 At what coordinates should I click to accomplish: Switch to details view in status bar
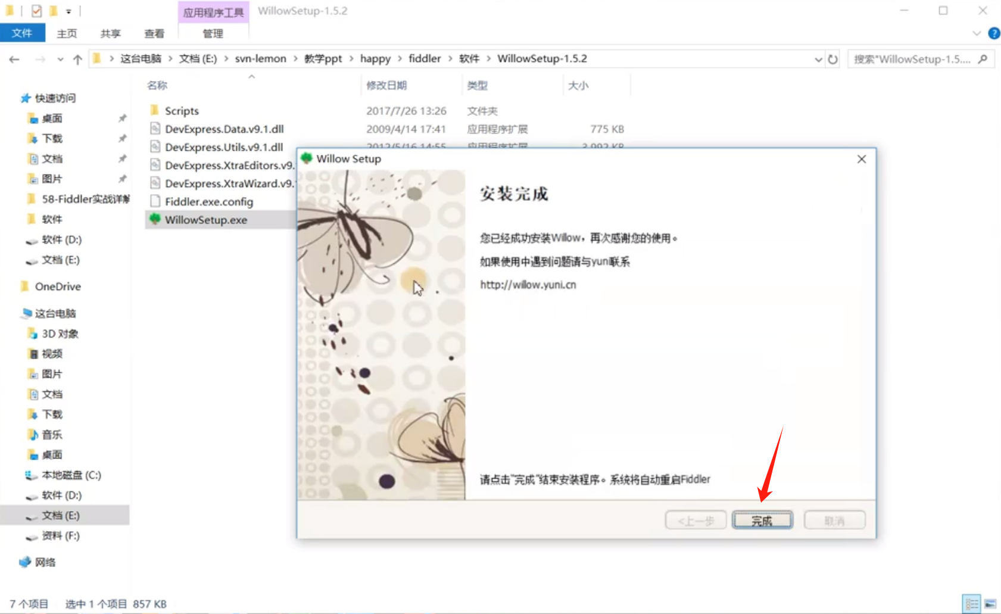[x=972, y=604]
